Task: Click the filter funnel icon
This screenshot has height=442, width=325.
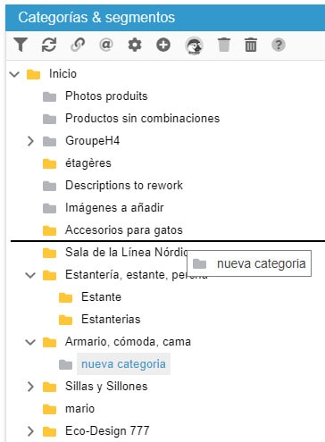Action: pos(21,45)
